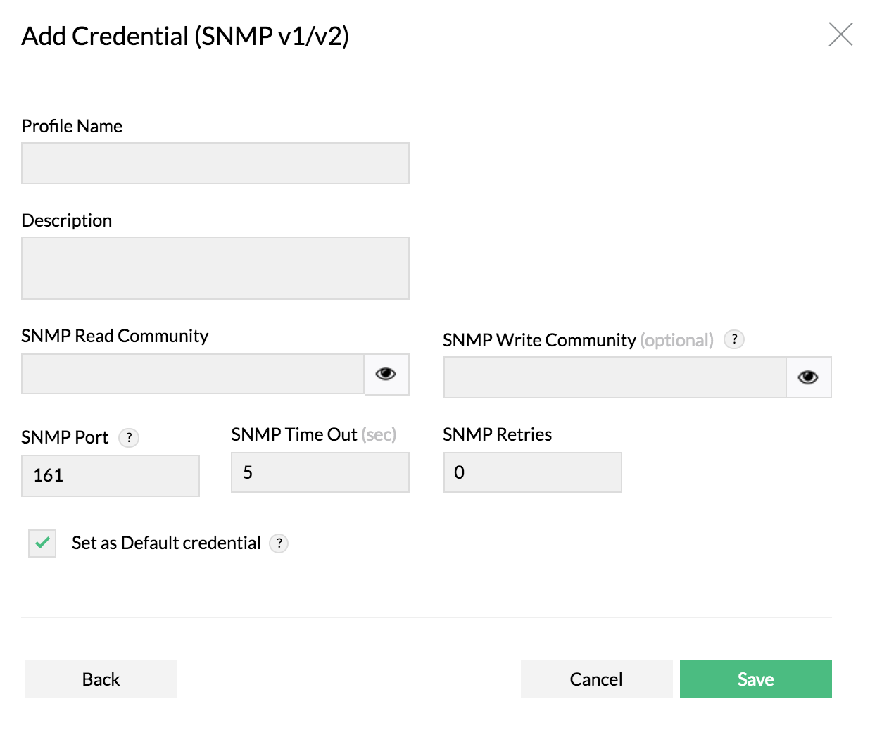Close the Add Credential dialog
The image size is (870, 742).
[840, 34]
